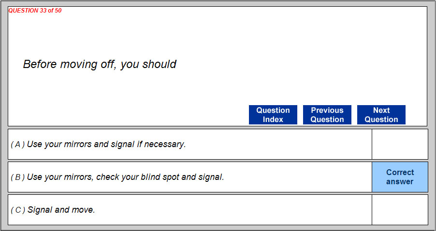Screen dimensions: 436x231
Task: Click the blue Correct answer cell
Action: point(400,177)
